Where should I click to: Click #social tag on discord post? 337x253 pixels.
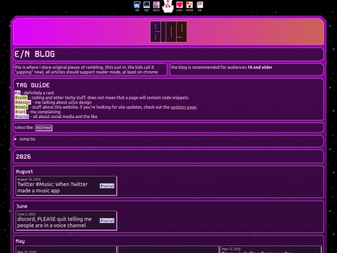coord(107,221)
